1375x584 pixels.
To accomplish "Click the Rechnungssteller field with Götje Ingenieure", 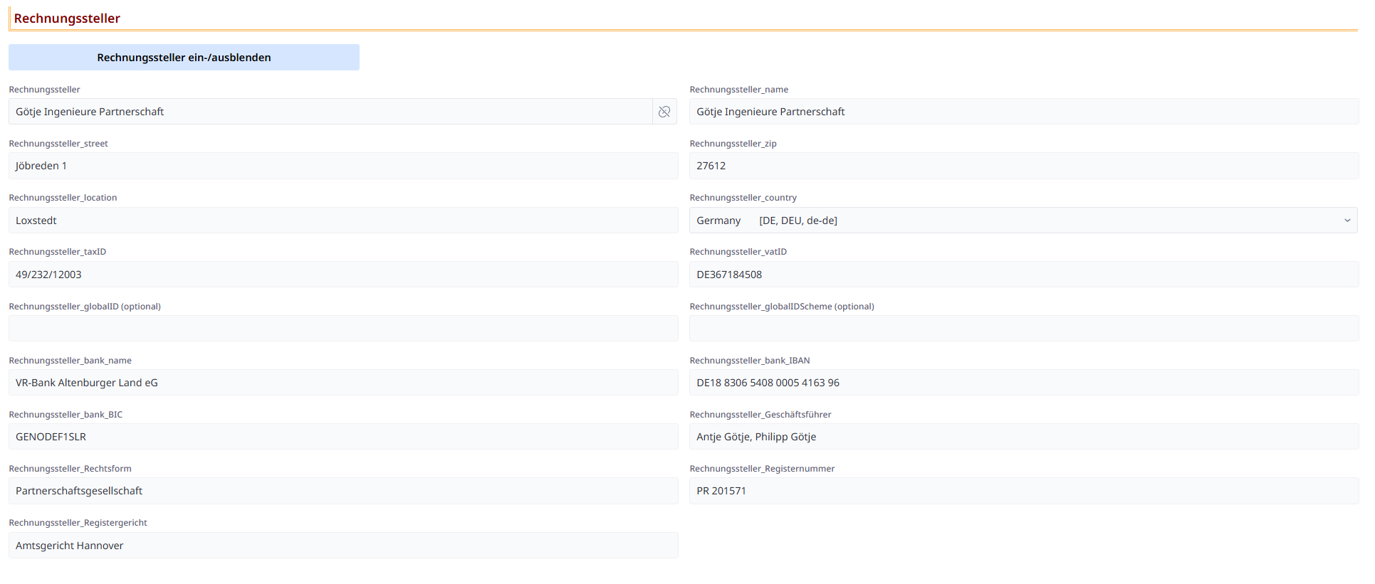I will point(330,112).
